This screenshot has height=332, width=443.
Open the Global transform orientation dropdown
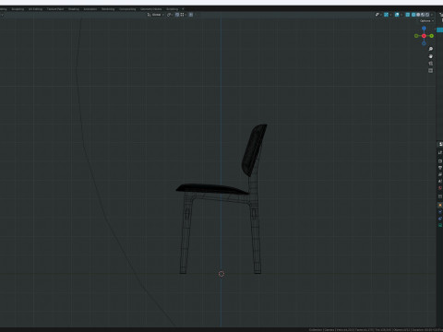tap(156, 15)
